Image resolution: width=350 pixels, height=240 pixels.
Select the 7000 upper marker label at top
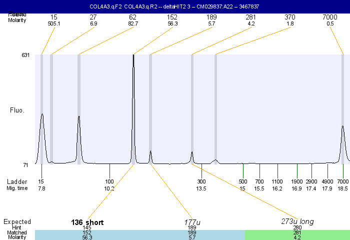330,17
